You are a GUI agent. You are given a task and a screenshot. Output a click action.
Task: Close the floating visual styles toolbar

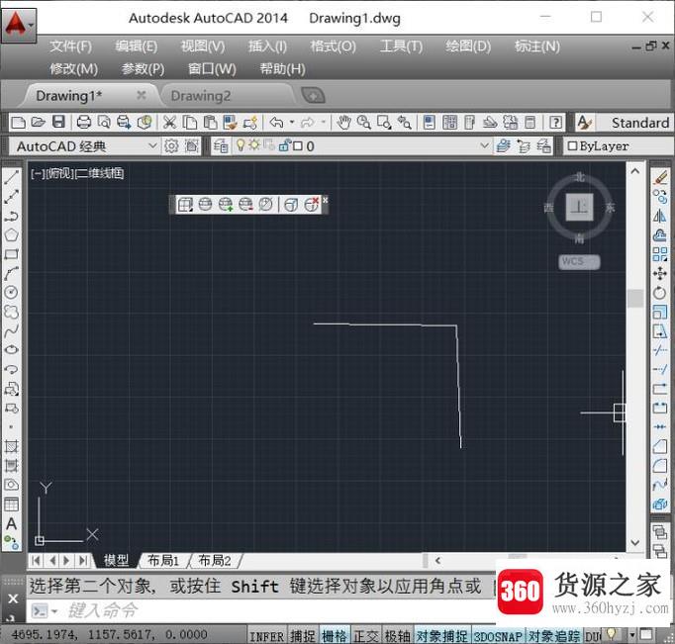click(x=325, y=200)
